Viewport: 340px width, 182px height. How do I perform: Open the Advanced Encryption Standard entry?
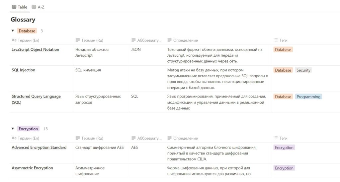[39, 147]
